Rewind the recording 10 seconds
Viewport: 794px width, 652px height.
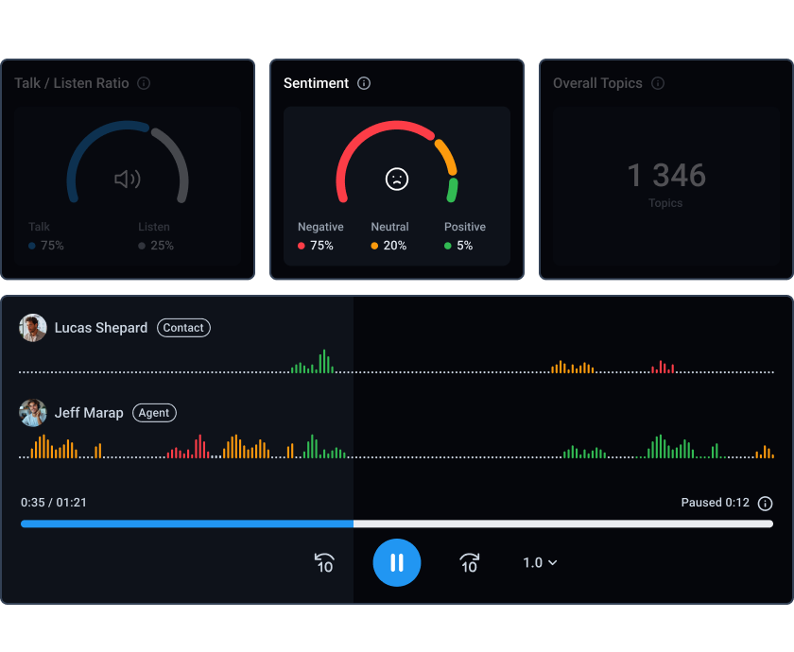click(x=324, y=563)
